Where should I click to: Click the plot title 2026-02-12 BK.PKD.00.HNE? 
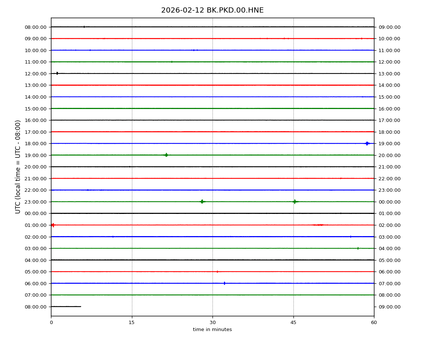click(212, 10)
